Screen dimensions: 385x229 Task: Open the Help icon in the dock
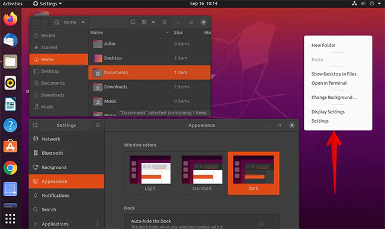point(10,125)
